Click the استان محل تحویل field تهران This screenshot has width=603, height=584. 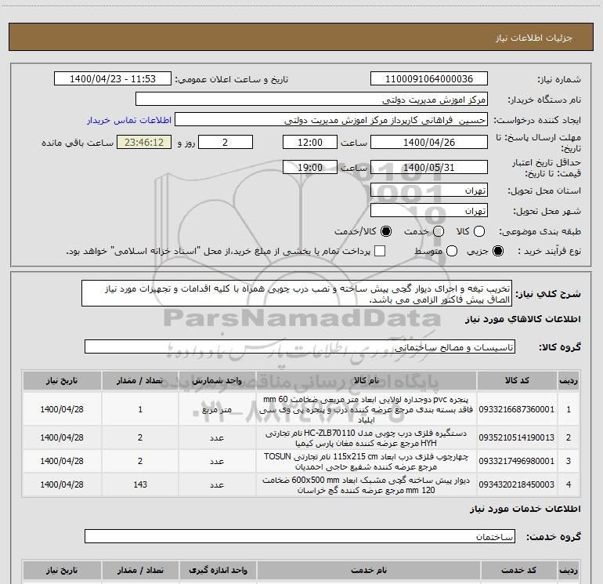point(429,190)
